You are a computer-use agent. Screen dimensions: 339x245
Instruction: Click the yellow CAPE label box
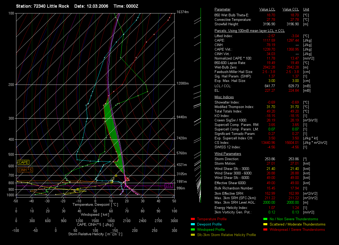tap(23, 163)
